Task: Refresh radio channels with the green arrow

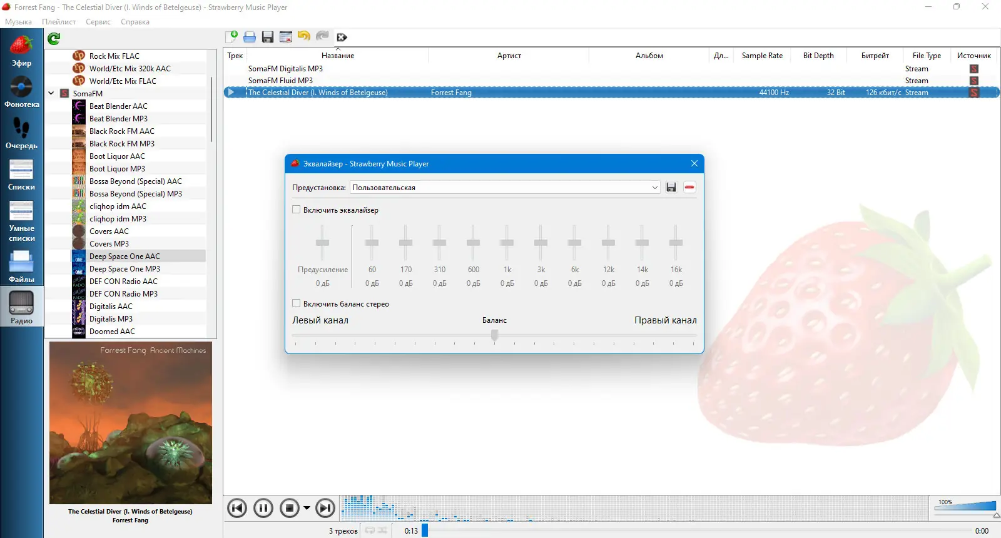Action: [x=54, y=39]
